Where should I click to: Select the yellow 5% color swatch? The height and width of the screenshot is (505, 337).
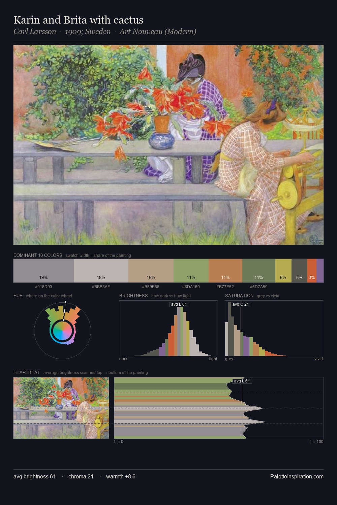coord(283,270)
